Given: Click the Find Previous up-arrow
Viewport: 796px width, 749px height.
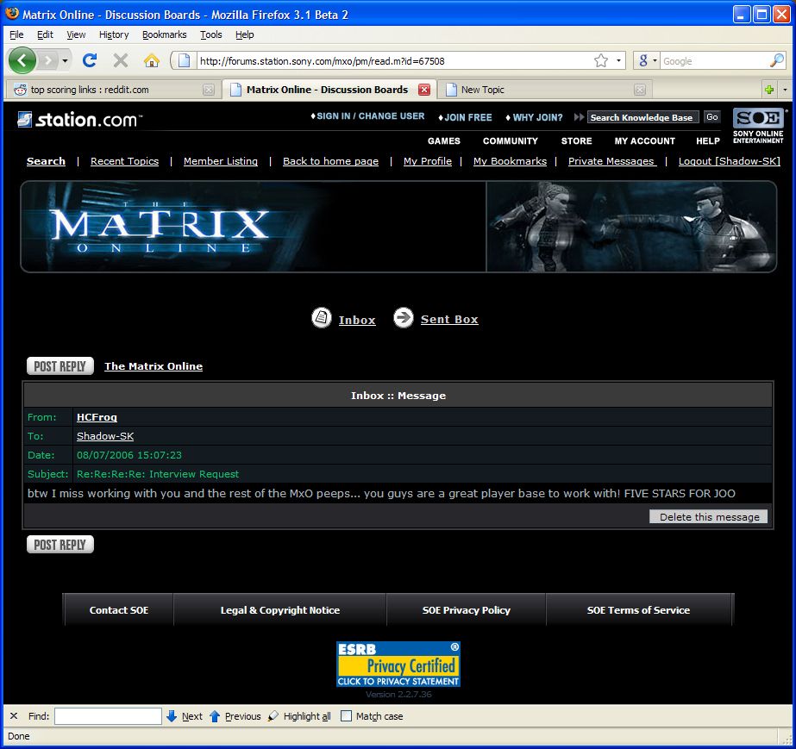Looking at the screenshot, I should pyautogui.click(x=215, y=716).
